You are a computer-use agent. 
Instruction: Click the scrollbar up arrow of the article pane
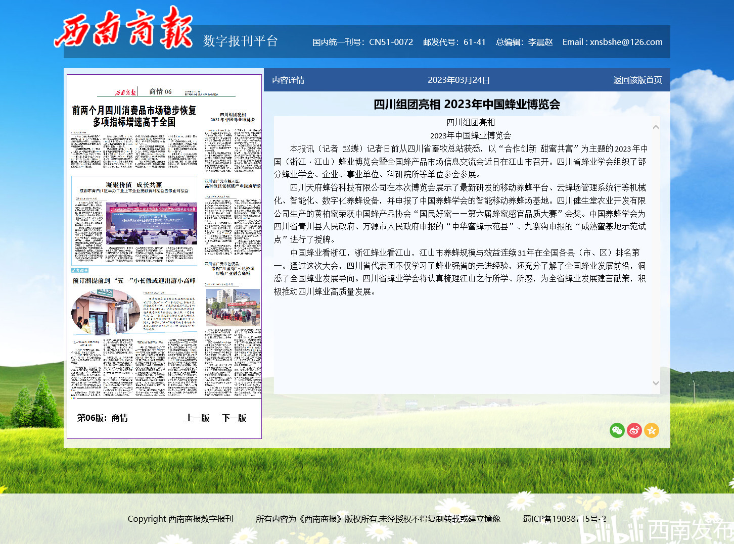point(656,127)
